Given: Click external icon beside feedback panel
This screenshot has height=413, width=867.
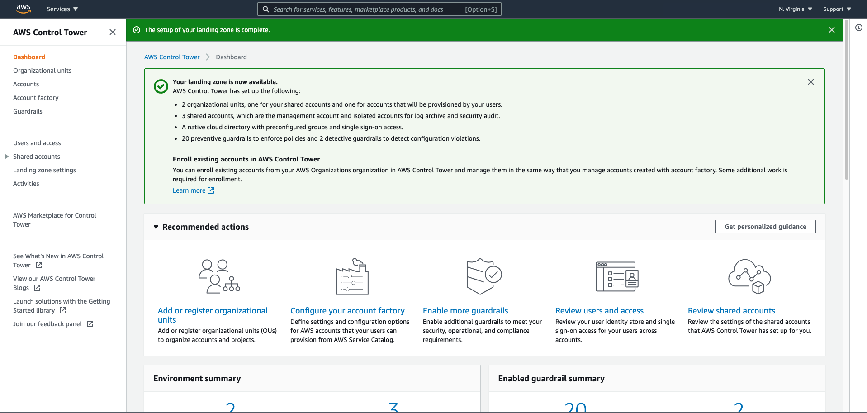Looking at the screenshot, I should coord(90,324).
